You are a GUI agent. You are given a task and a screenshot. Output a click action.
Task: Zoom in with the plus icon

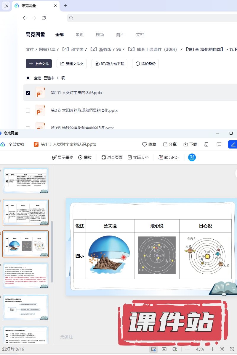212,349
